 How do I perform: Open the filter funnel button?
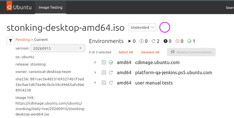coord(11,40)
